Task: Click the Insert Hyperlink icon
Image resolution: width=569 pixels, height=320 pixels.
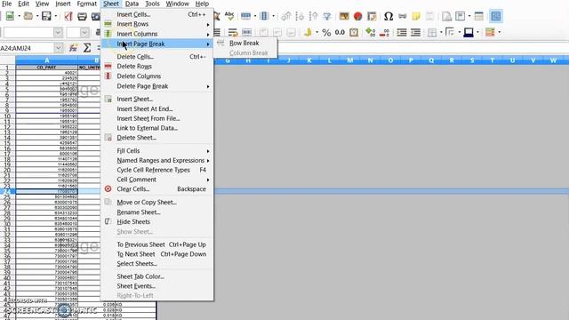Action: [x=402, y=16]
